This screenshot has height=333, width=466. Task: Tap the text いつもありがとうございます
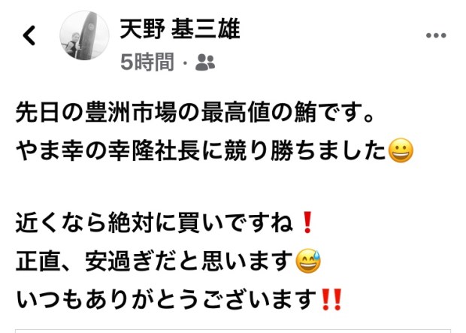pyautogui.click(x=166, y=300)
